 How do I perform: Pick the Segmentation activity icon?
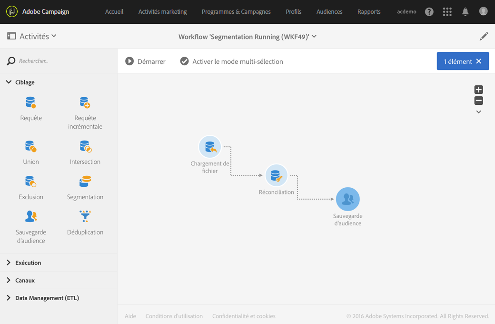[x=85, y=182]
